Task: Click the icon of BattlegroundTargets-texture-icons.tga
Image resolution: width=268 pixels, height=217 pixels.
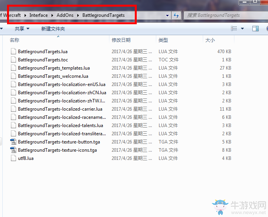Action: click(13, 150)
